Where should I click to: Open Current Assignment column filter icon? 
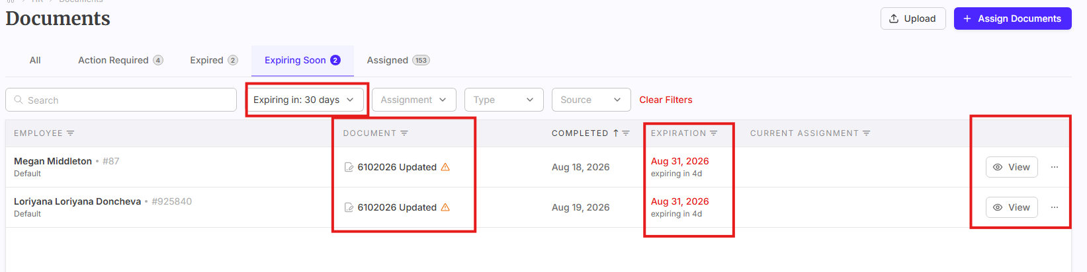click(866, 133)
